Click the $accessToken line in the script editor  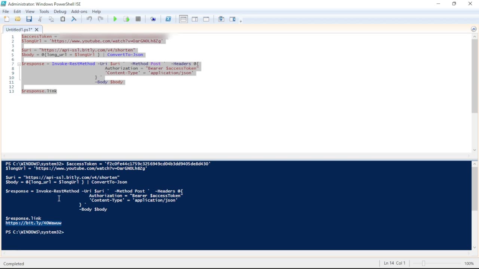(39, 37)
